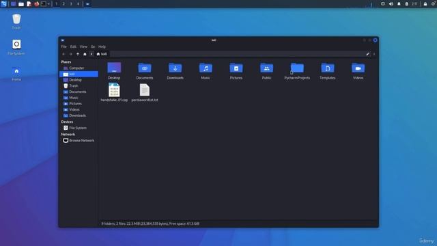Click the kali path bar location button
Screen dimensions: 437x246
coord(102,54)
